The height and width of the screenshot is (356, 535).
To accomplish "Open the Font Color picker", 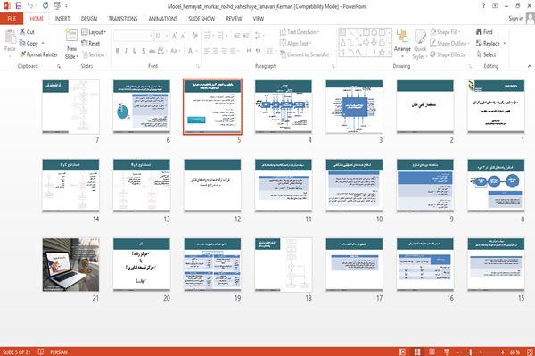I will click(192, 51).
